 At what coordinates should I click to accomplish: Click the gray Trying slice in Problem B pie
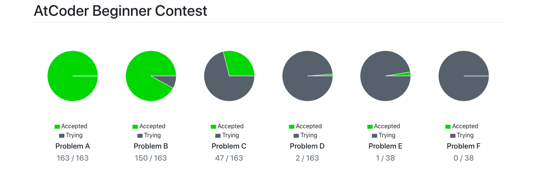tap(169, 80)
